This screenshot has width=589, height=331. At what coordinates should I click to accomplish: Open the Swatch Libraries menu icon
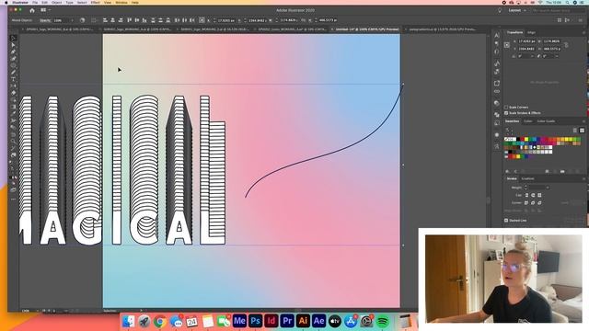click(x=507, y=171)
